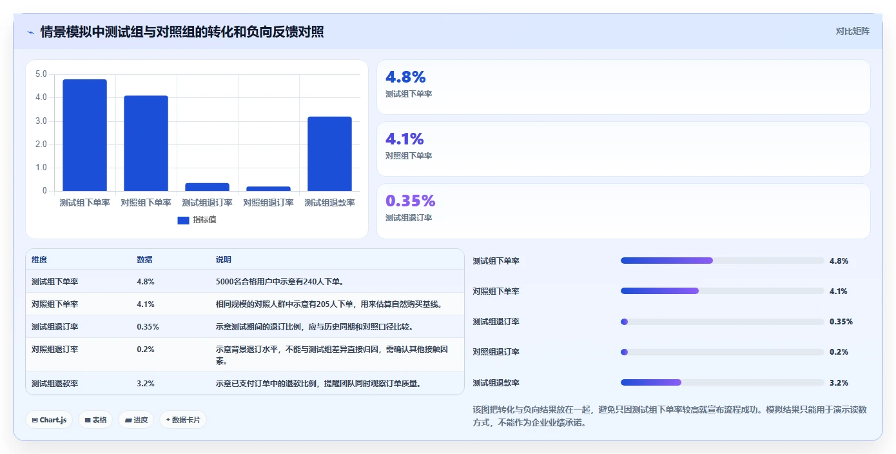This screenshot has width=896, height=454.
Task: Click the chart bar above 测试组下单率
Action: click(x=84, y=135)
